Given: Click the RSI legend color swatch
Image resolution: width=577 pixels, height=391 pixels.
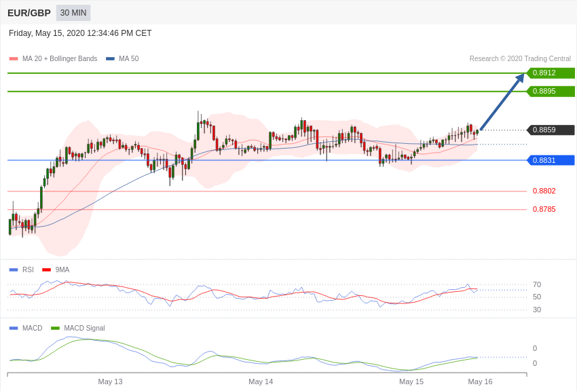Looking at the screenshot, I should 14,270.
